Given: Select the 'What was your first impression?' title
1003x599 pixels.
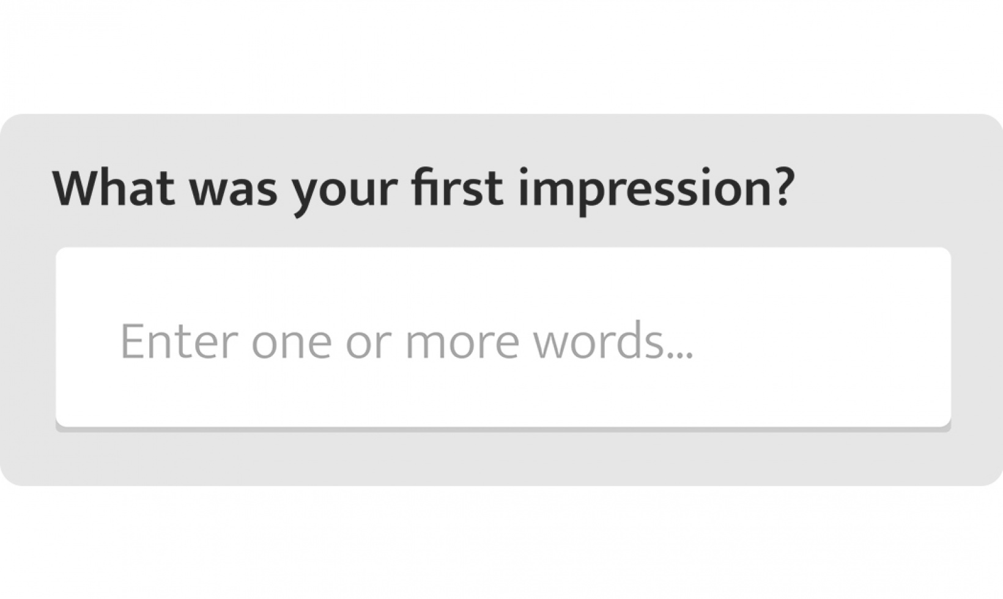Looking at the screenshot, I should [x=425, y=189].
